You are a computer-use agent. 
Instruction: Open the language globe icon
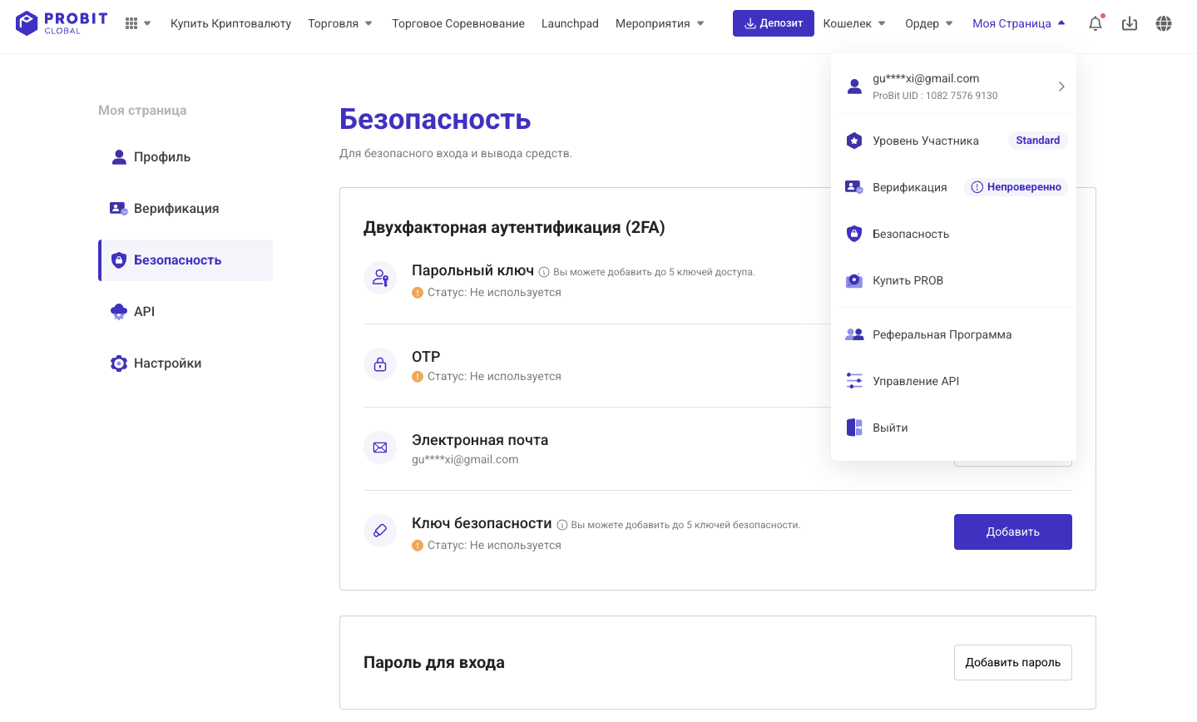click(1164, 23)
